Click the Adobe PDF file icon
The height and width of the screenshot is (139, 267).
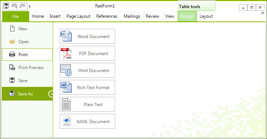coord(66,53)
